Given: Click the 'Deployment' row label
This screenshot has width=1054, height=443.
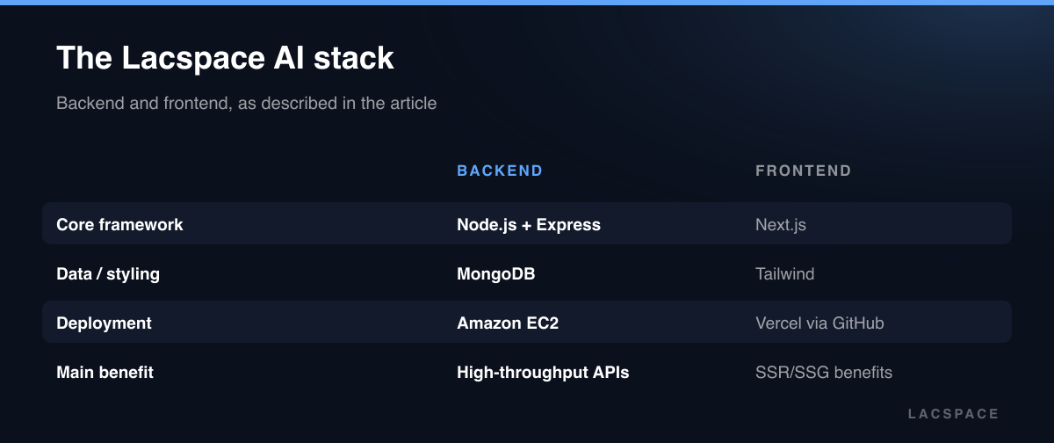Looking at the screenshot, I should tap(105, 323).
